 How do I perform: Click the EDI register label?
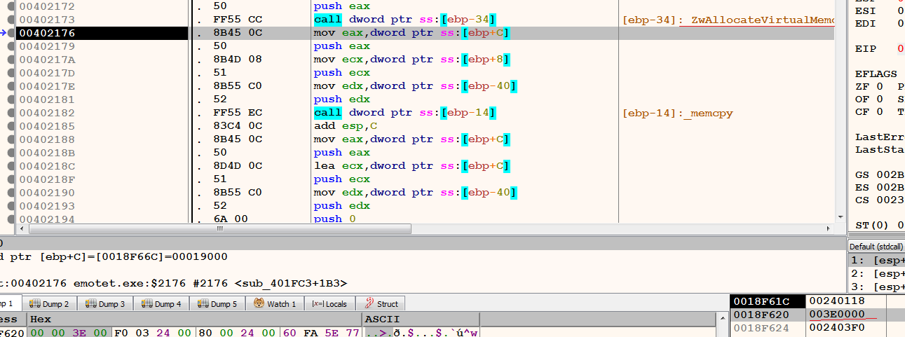point(866,23)
